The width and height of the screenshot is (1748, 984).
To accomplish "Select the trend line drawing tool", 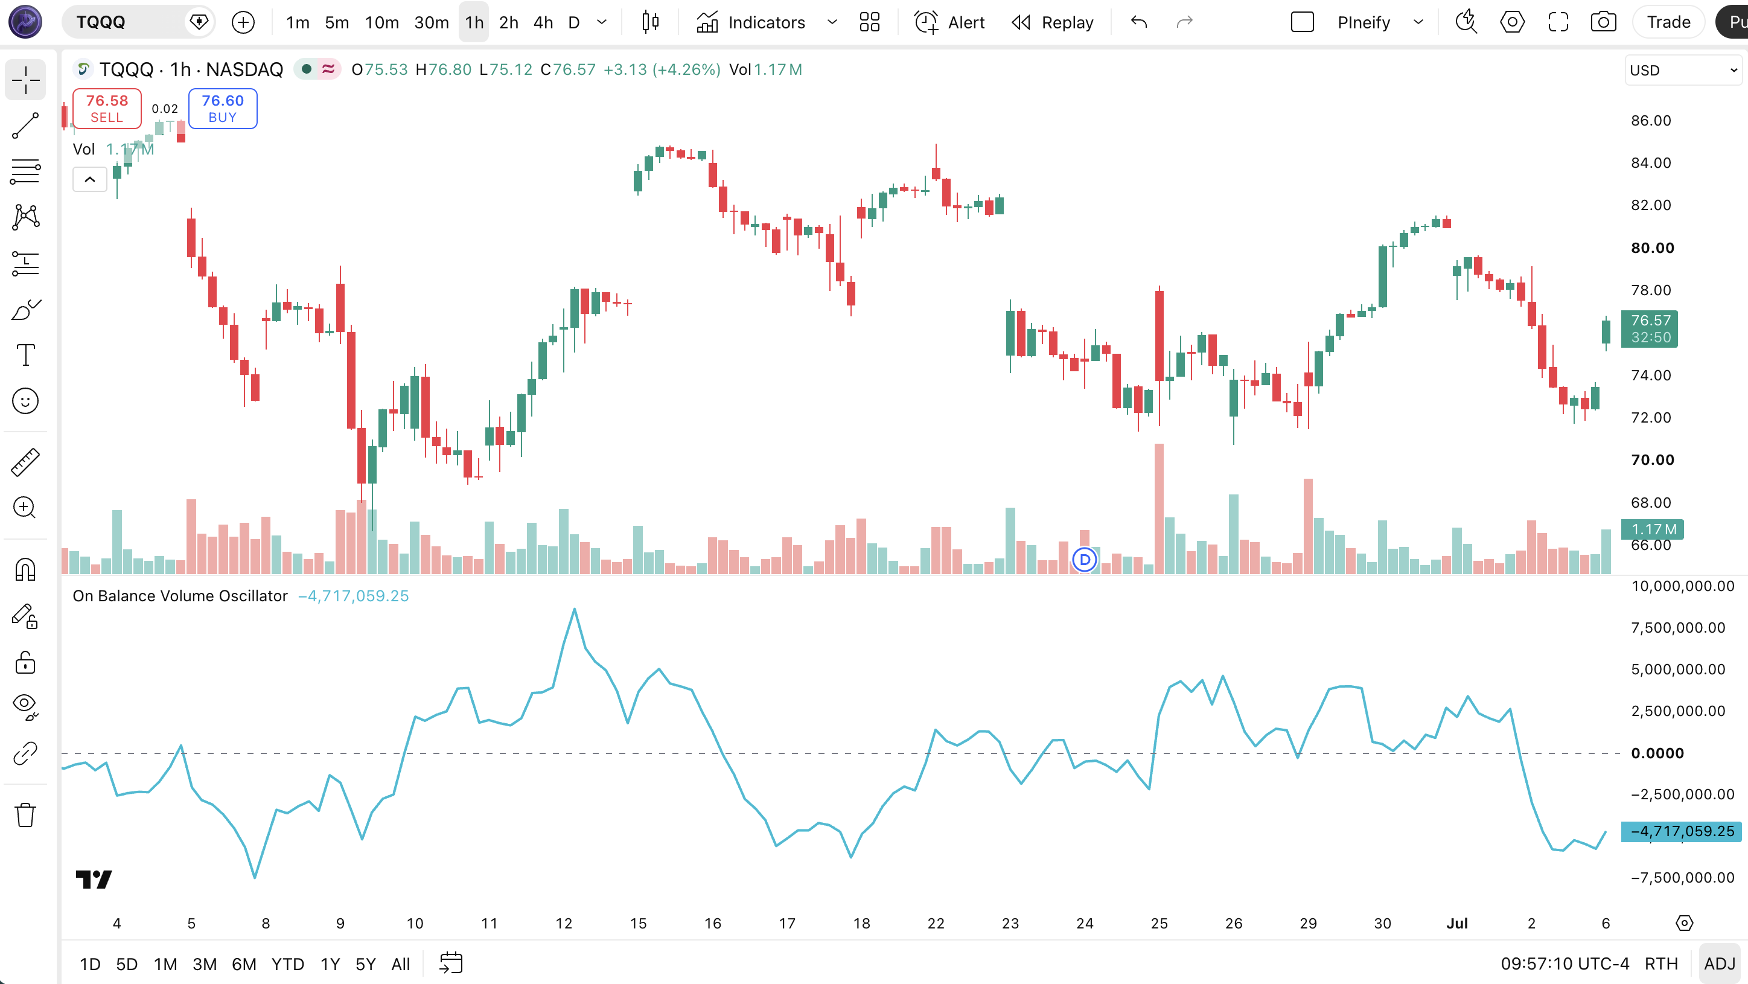I will point(25,126).
